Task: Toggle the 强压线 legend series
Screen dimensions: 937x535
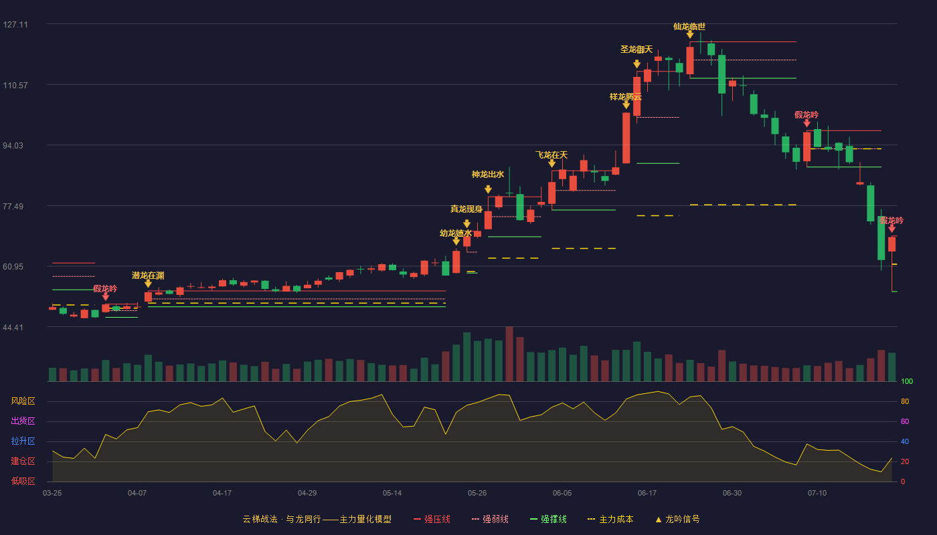Action: click(x=432, y=519)
